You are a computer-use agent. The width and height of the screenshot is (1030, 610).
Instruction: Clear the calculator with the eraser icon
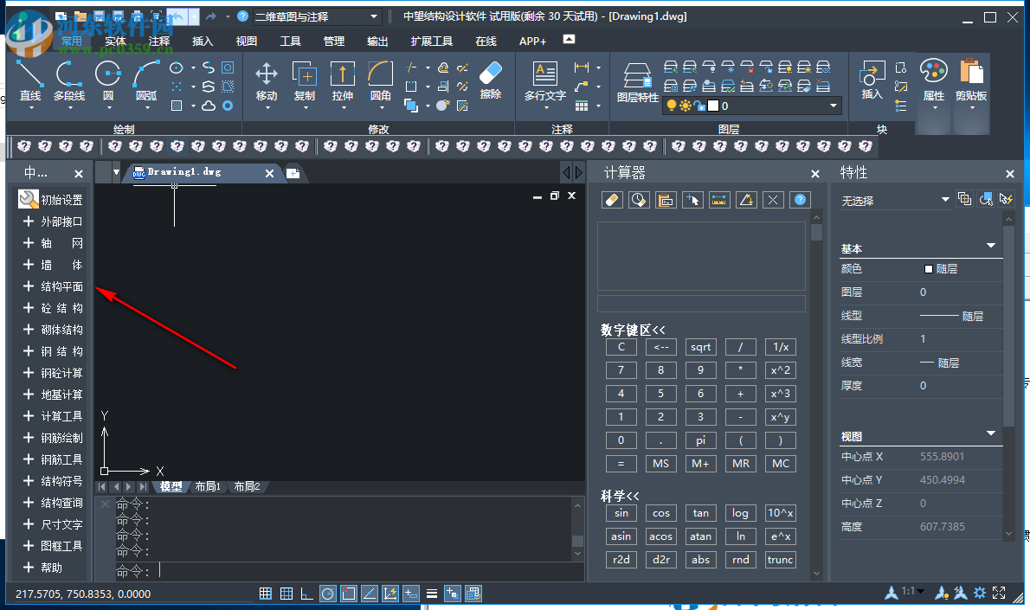coord(611,200)
